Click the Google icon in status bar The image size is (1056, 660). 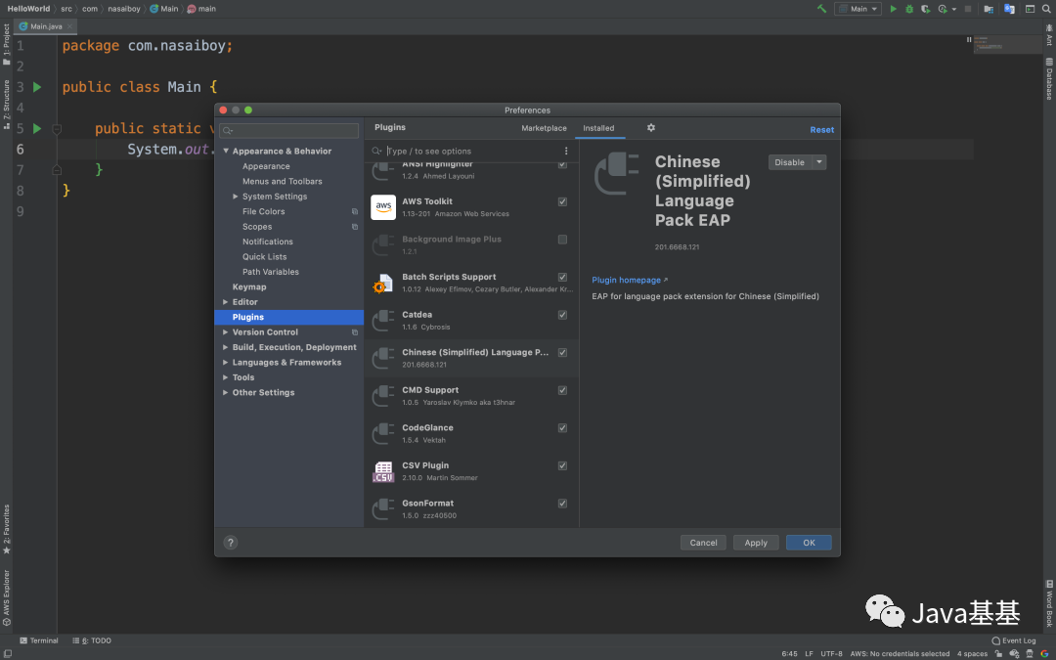coord(1044,653)
